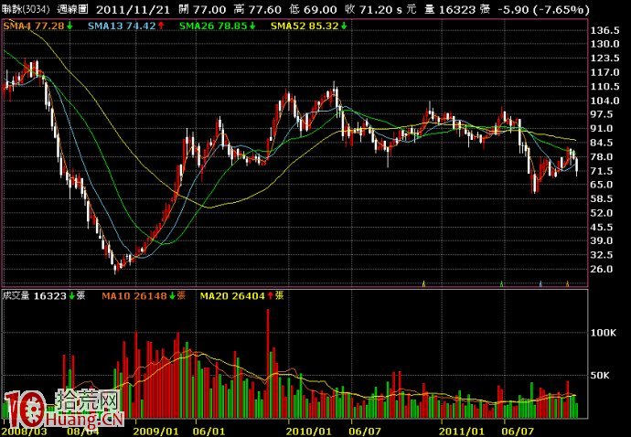
Task: Click the 123.5 price axis label
Action: [604, 59]
